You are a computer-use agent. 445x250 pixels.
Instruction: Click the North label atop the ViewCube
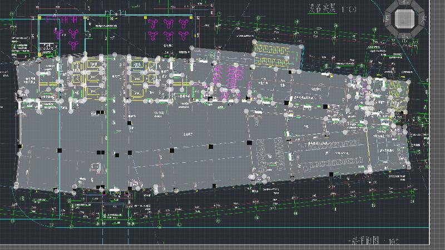405,2
